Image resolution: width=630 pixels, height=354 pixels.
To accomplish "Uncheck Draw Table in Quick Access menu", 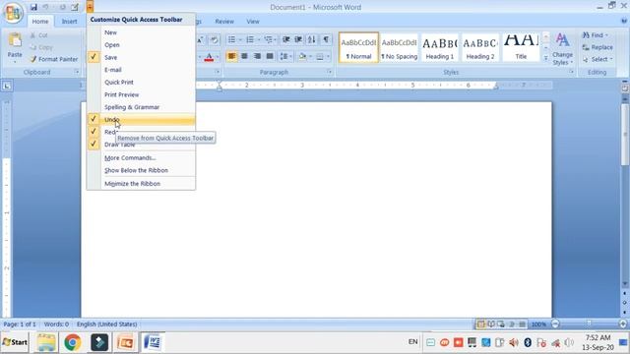I will (x=141, y=145).
